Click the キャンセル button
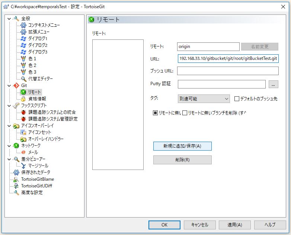291x235 pixels. coord(200,225)
